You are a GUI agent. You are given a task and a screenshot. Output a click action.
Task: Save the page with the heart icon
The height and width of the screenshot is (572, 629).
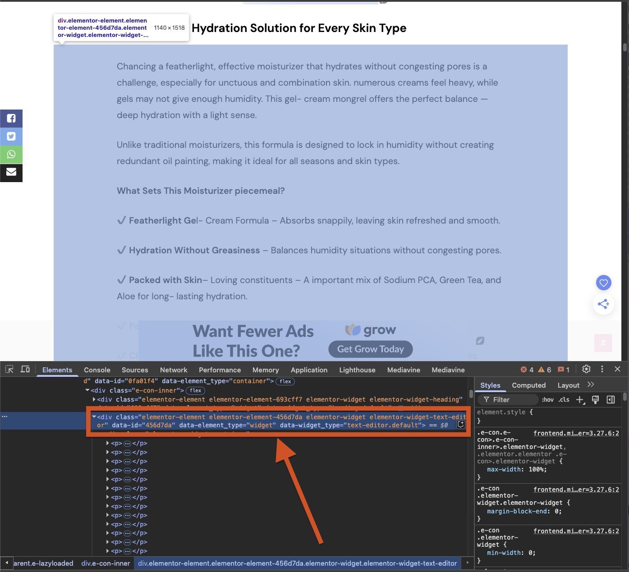click(x=603, y=283)
